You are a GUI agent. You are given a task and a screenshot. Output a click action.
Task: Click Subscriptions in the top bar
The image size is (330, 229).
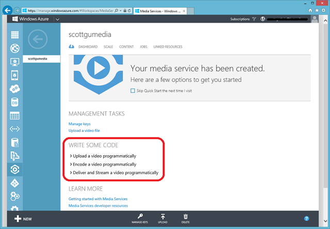(x=240, y=19)
